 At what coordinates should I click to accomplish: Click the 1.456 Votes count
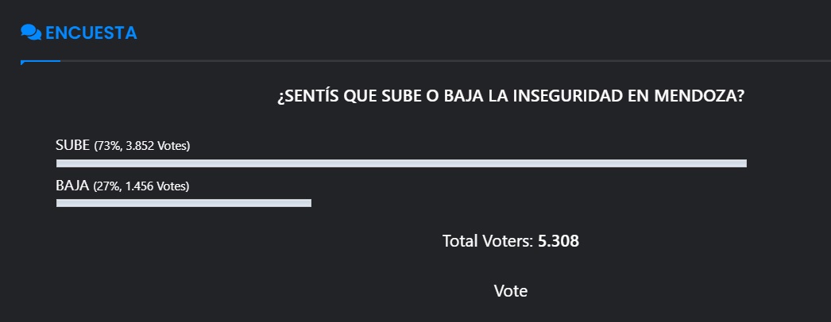155,187
